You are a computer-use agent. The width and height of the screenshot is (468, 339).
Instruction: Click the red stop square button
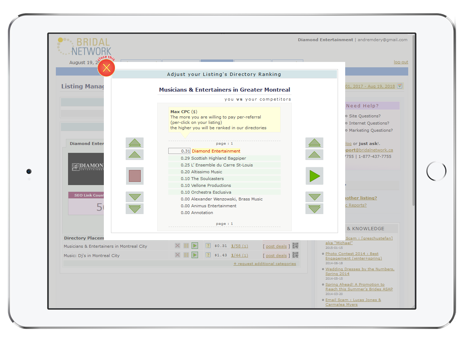point(135,176)
